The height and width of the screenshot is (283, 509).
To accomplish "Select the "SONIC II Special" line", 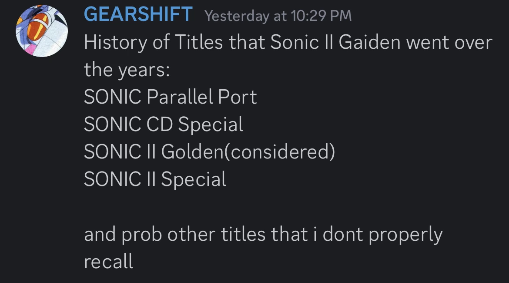I will coord(155,179).
